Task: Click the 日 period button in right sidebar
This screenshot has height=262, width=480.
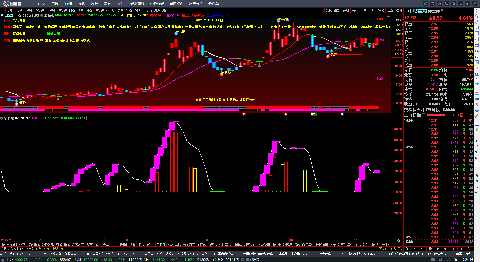Action: click(x=477, y=164)
